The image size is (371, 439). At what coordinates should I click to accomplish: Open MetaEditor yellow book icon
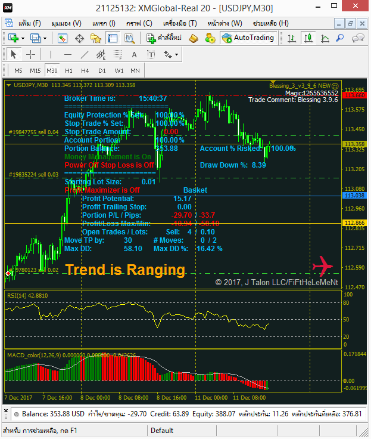tap(194, 38)
